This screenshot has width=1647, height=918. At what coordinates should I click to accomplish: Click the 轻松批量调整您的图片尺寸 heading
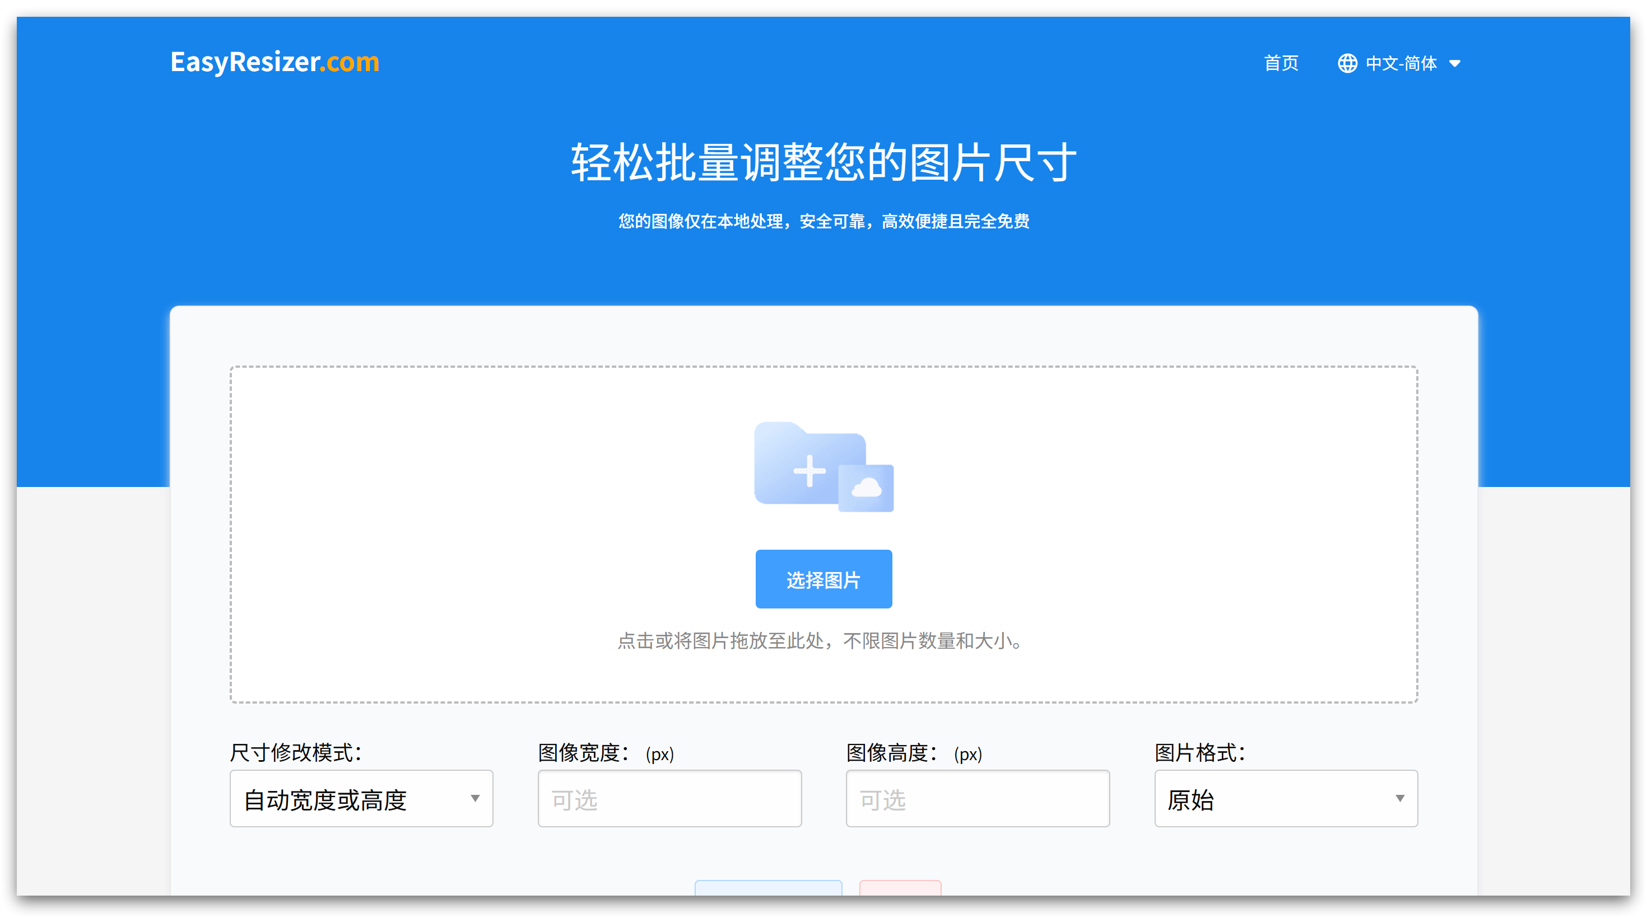[x=823, y=162]
